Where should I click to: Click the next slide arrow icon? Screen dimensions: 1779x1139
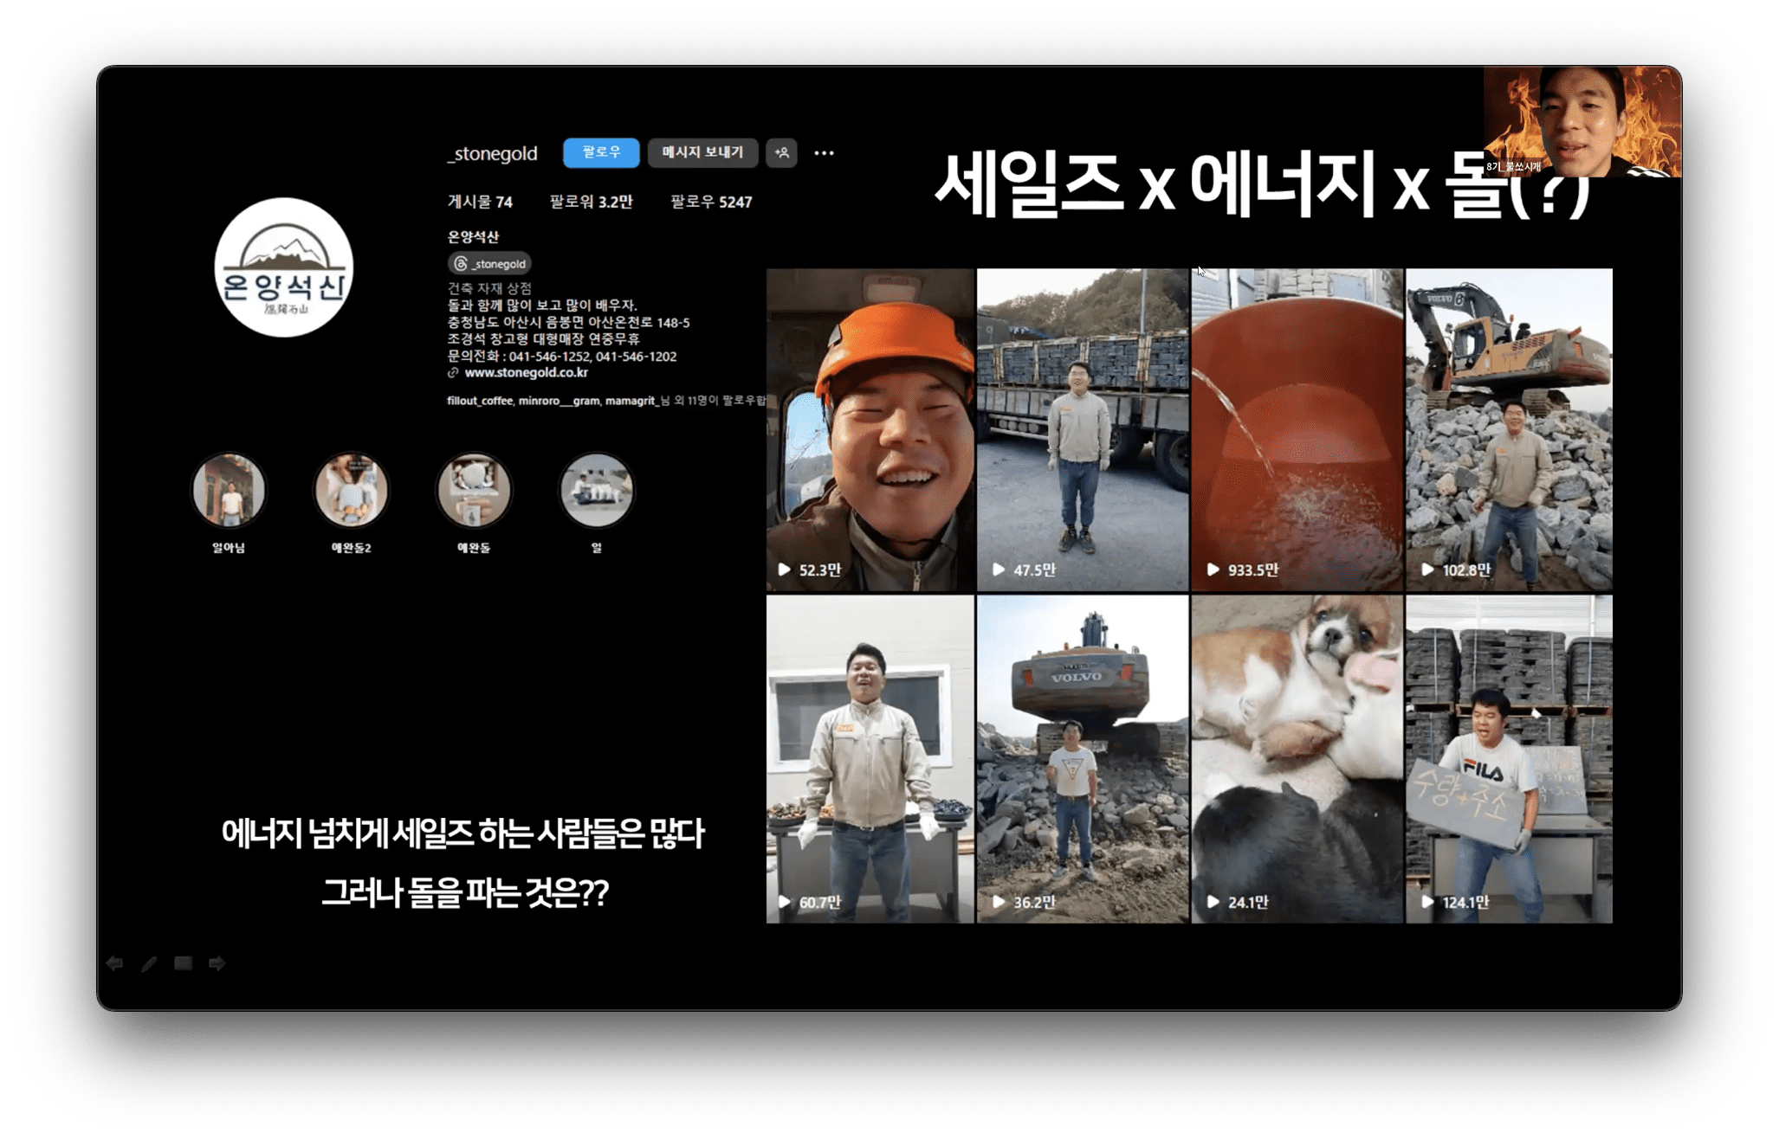tap(217, 963)
